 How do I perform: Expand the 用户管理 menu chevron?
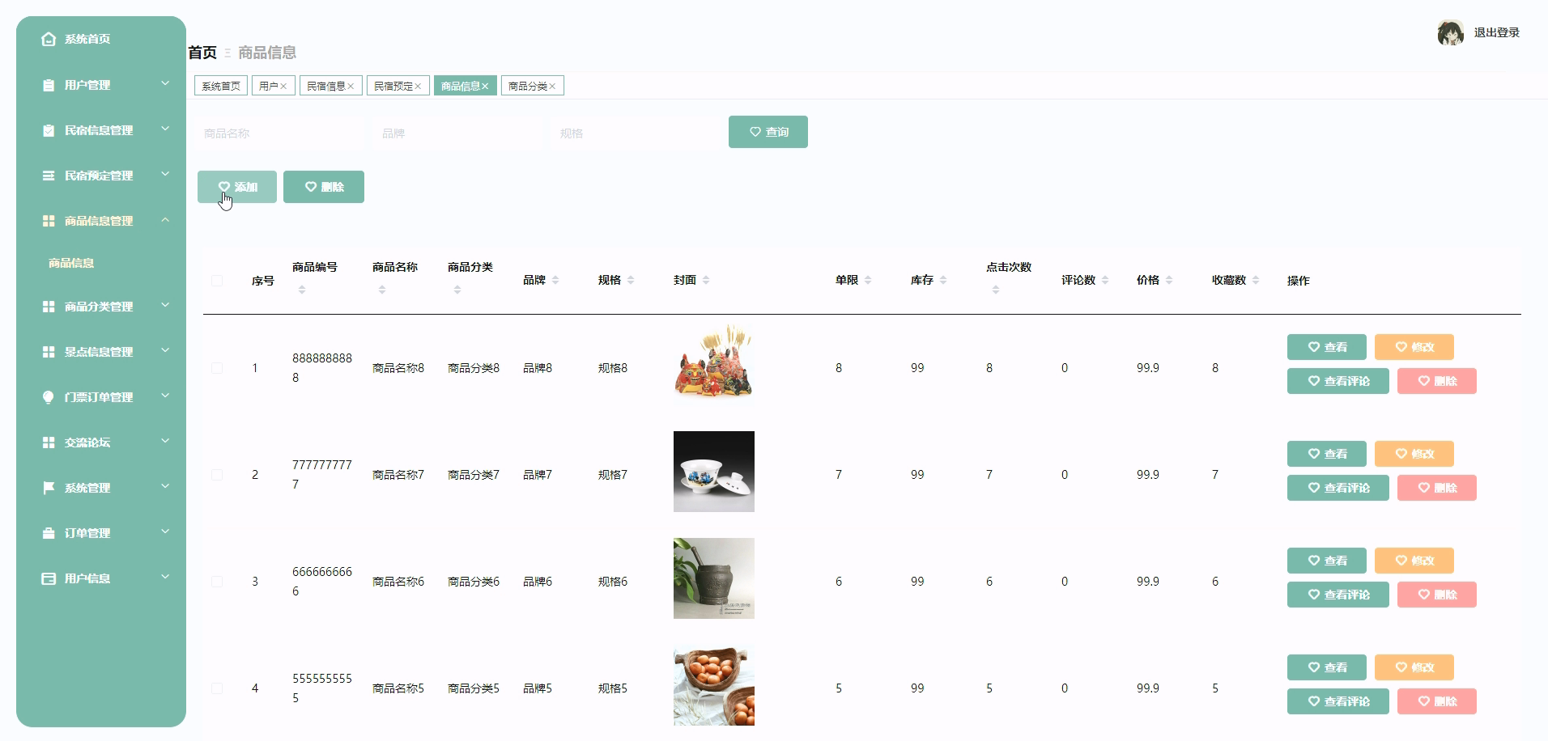[166, 83]
